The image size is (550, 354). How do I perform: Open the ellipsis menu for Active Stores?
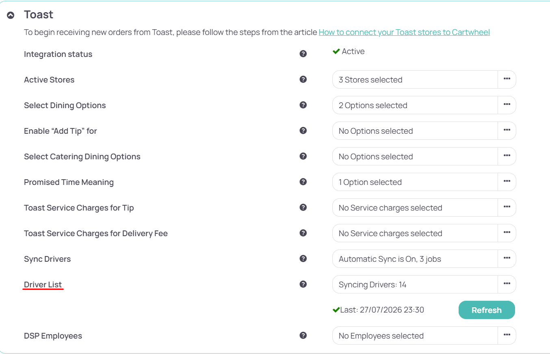pyautogui.click(x=507, y=79)
